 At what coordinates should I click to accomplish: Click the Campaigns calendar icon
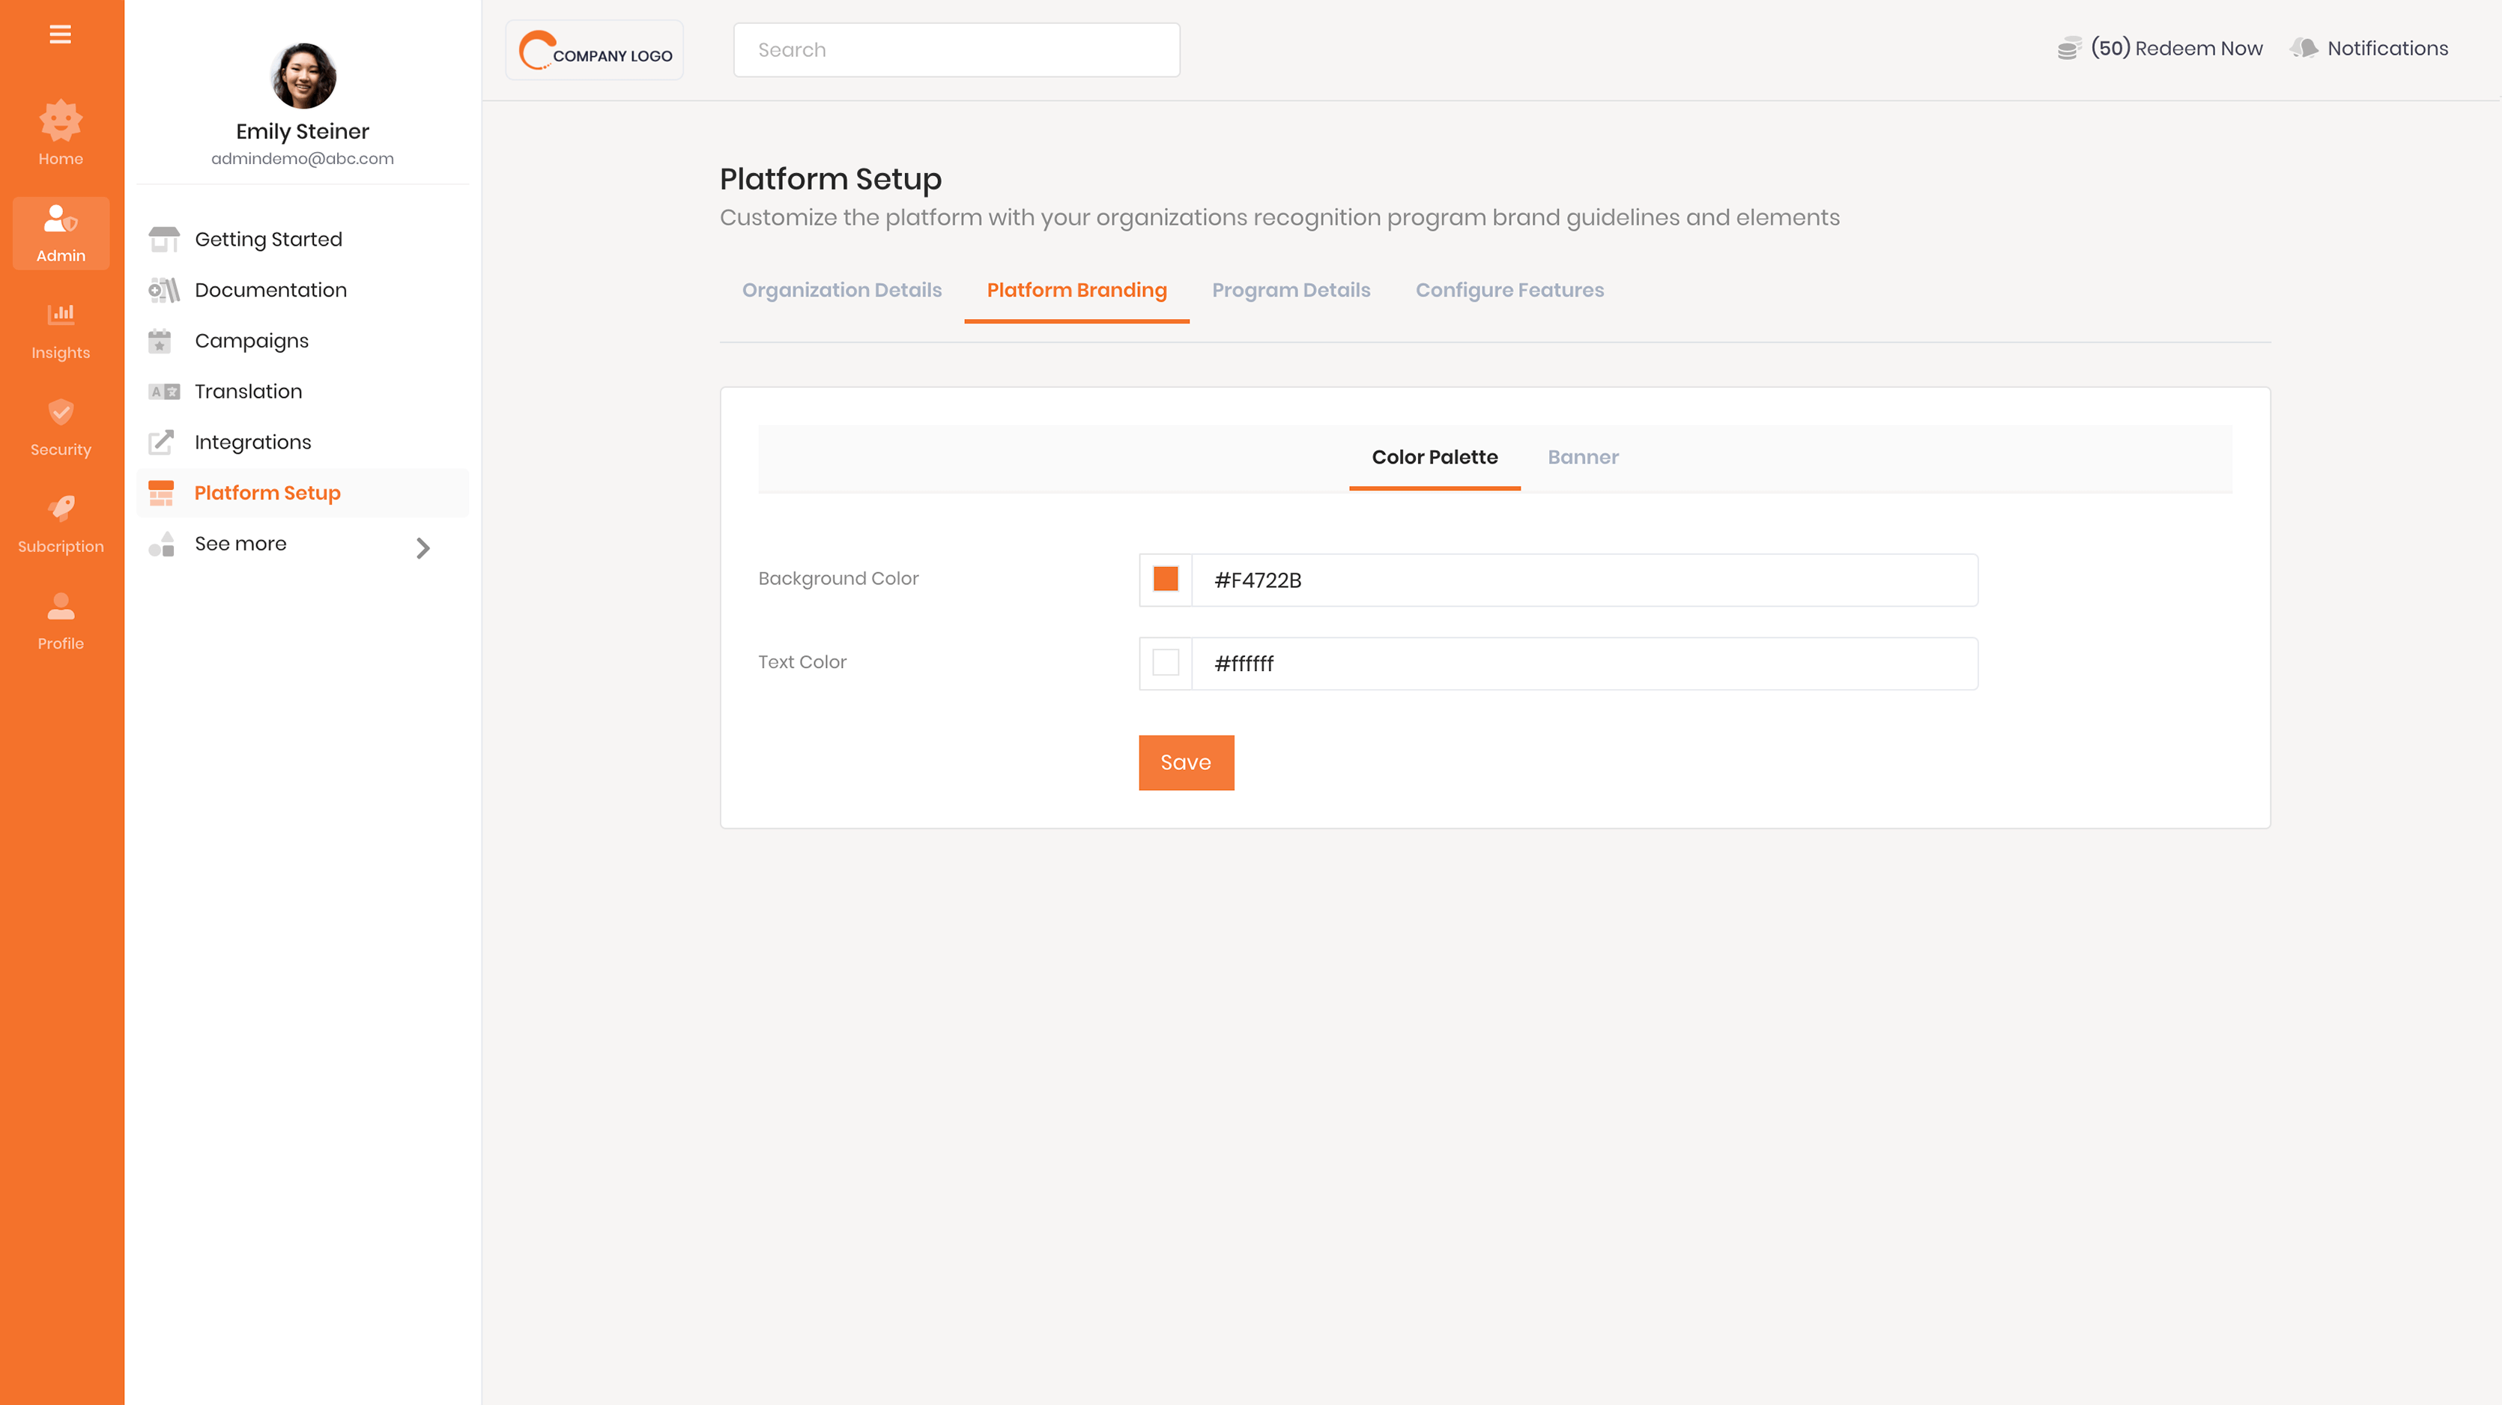pyautogui.click(x=160, y=341)
